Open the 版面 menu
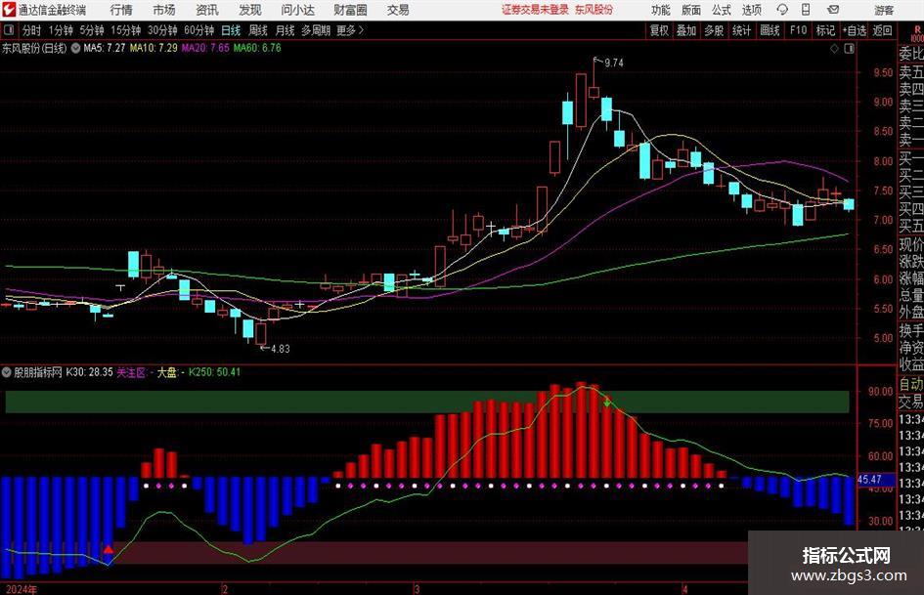924x595 pixels. [691, 10]
